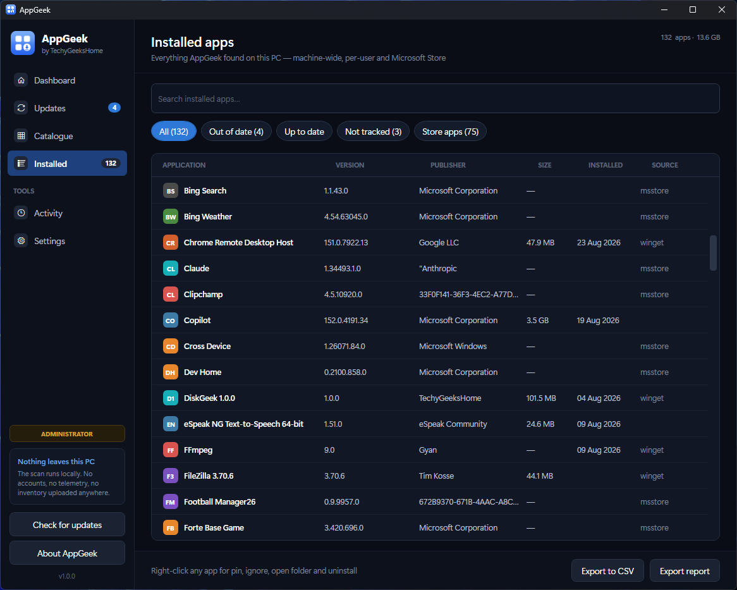Sort by SOURCE column header

coord(664,165)
